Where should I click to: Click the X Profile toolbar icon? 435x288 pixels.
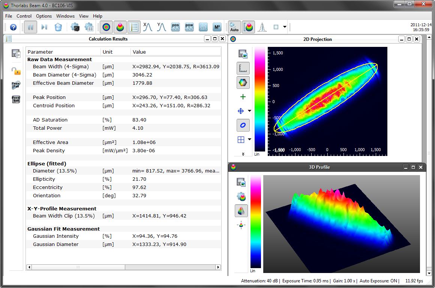147,27
